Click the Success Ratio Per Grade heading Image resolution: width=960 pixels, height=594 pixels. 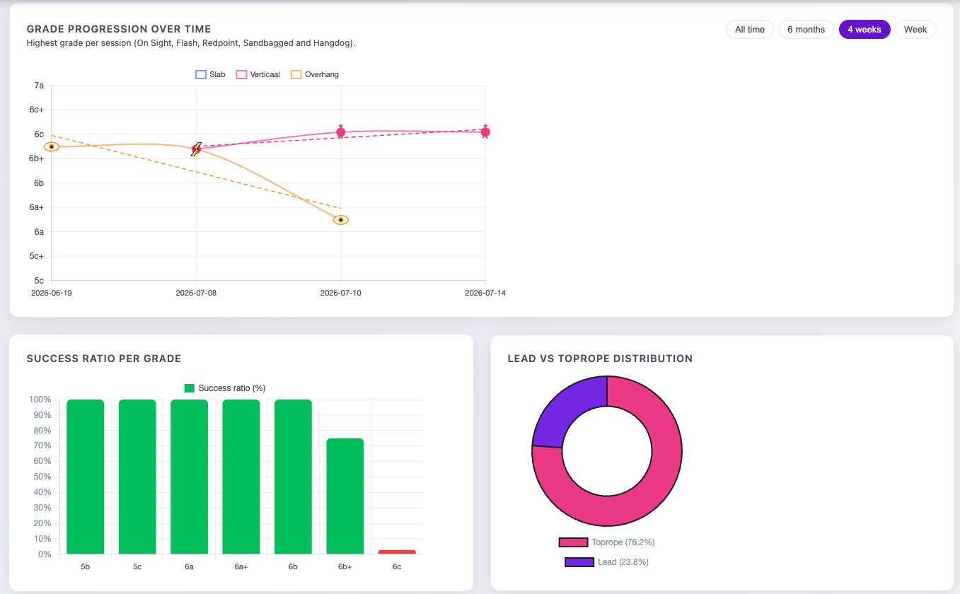(104, 359)
